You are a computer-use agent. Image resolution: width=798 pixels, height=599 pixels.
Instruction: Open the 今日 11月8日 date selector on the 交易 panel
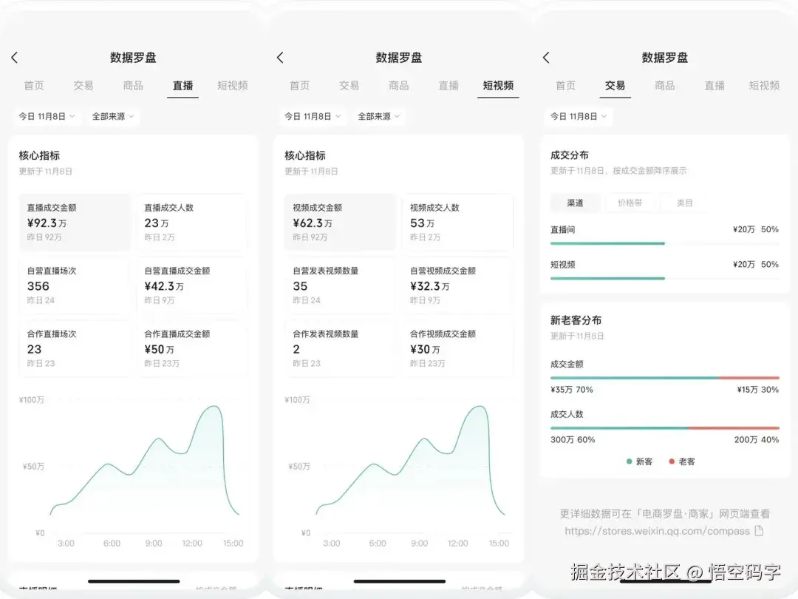click(579, 116)
